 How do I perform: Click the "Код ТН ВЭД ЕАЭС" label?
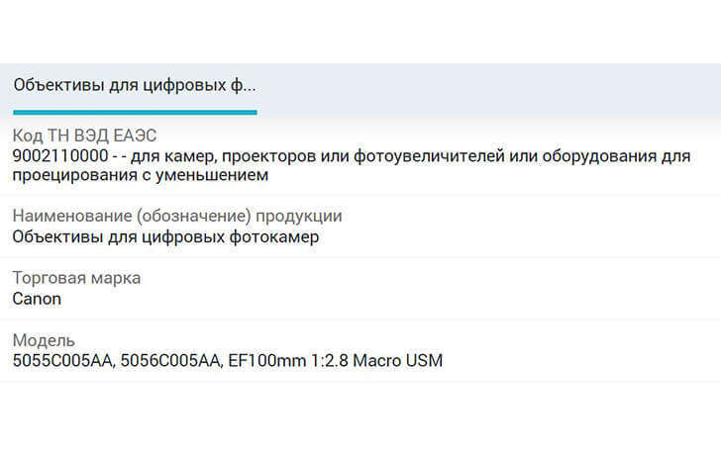[85, 137]
